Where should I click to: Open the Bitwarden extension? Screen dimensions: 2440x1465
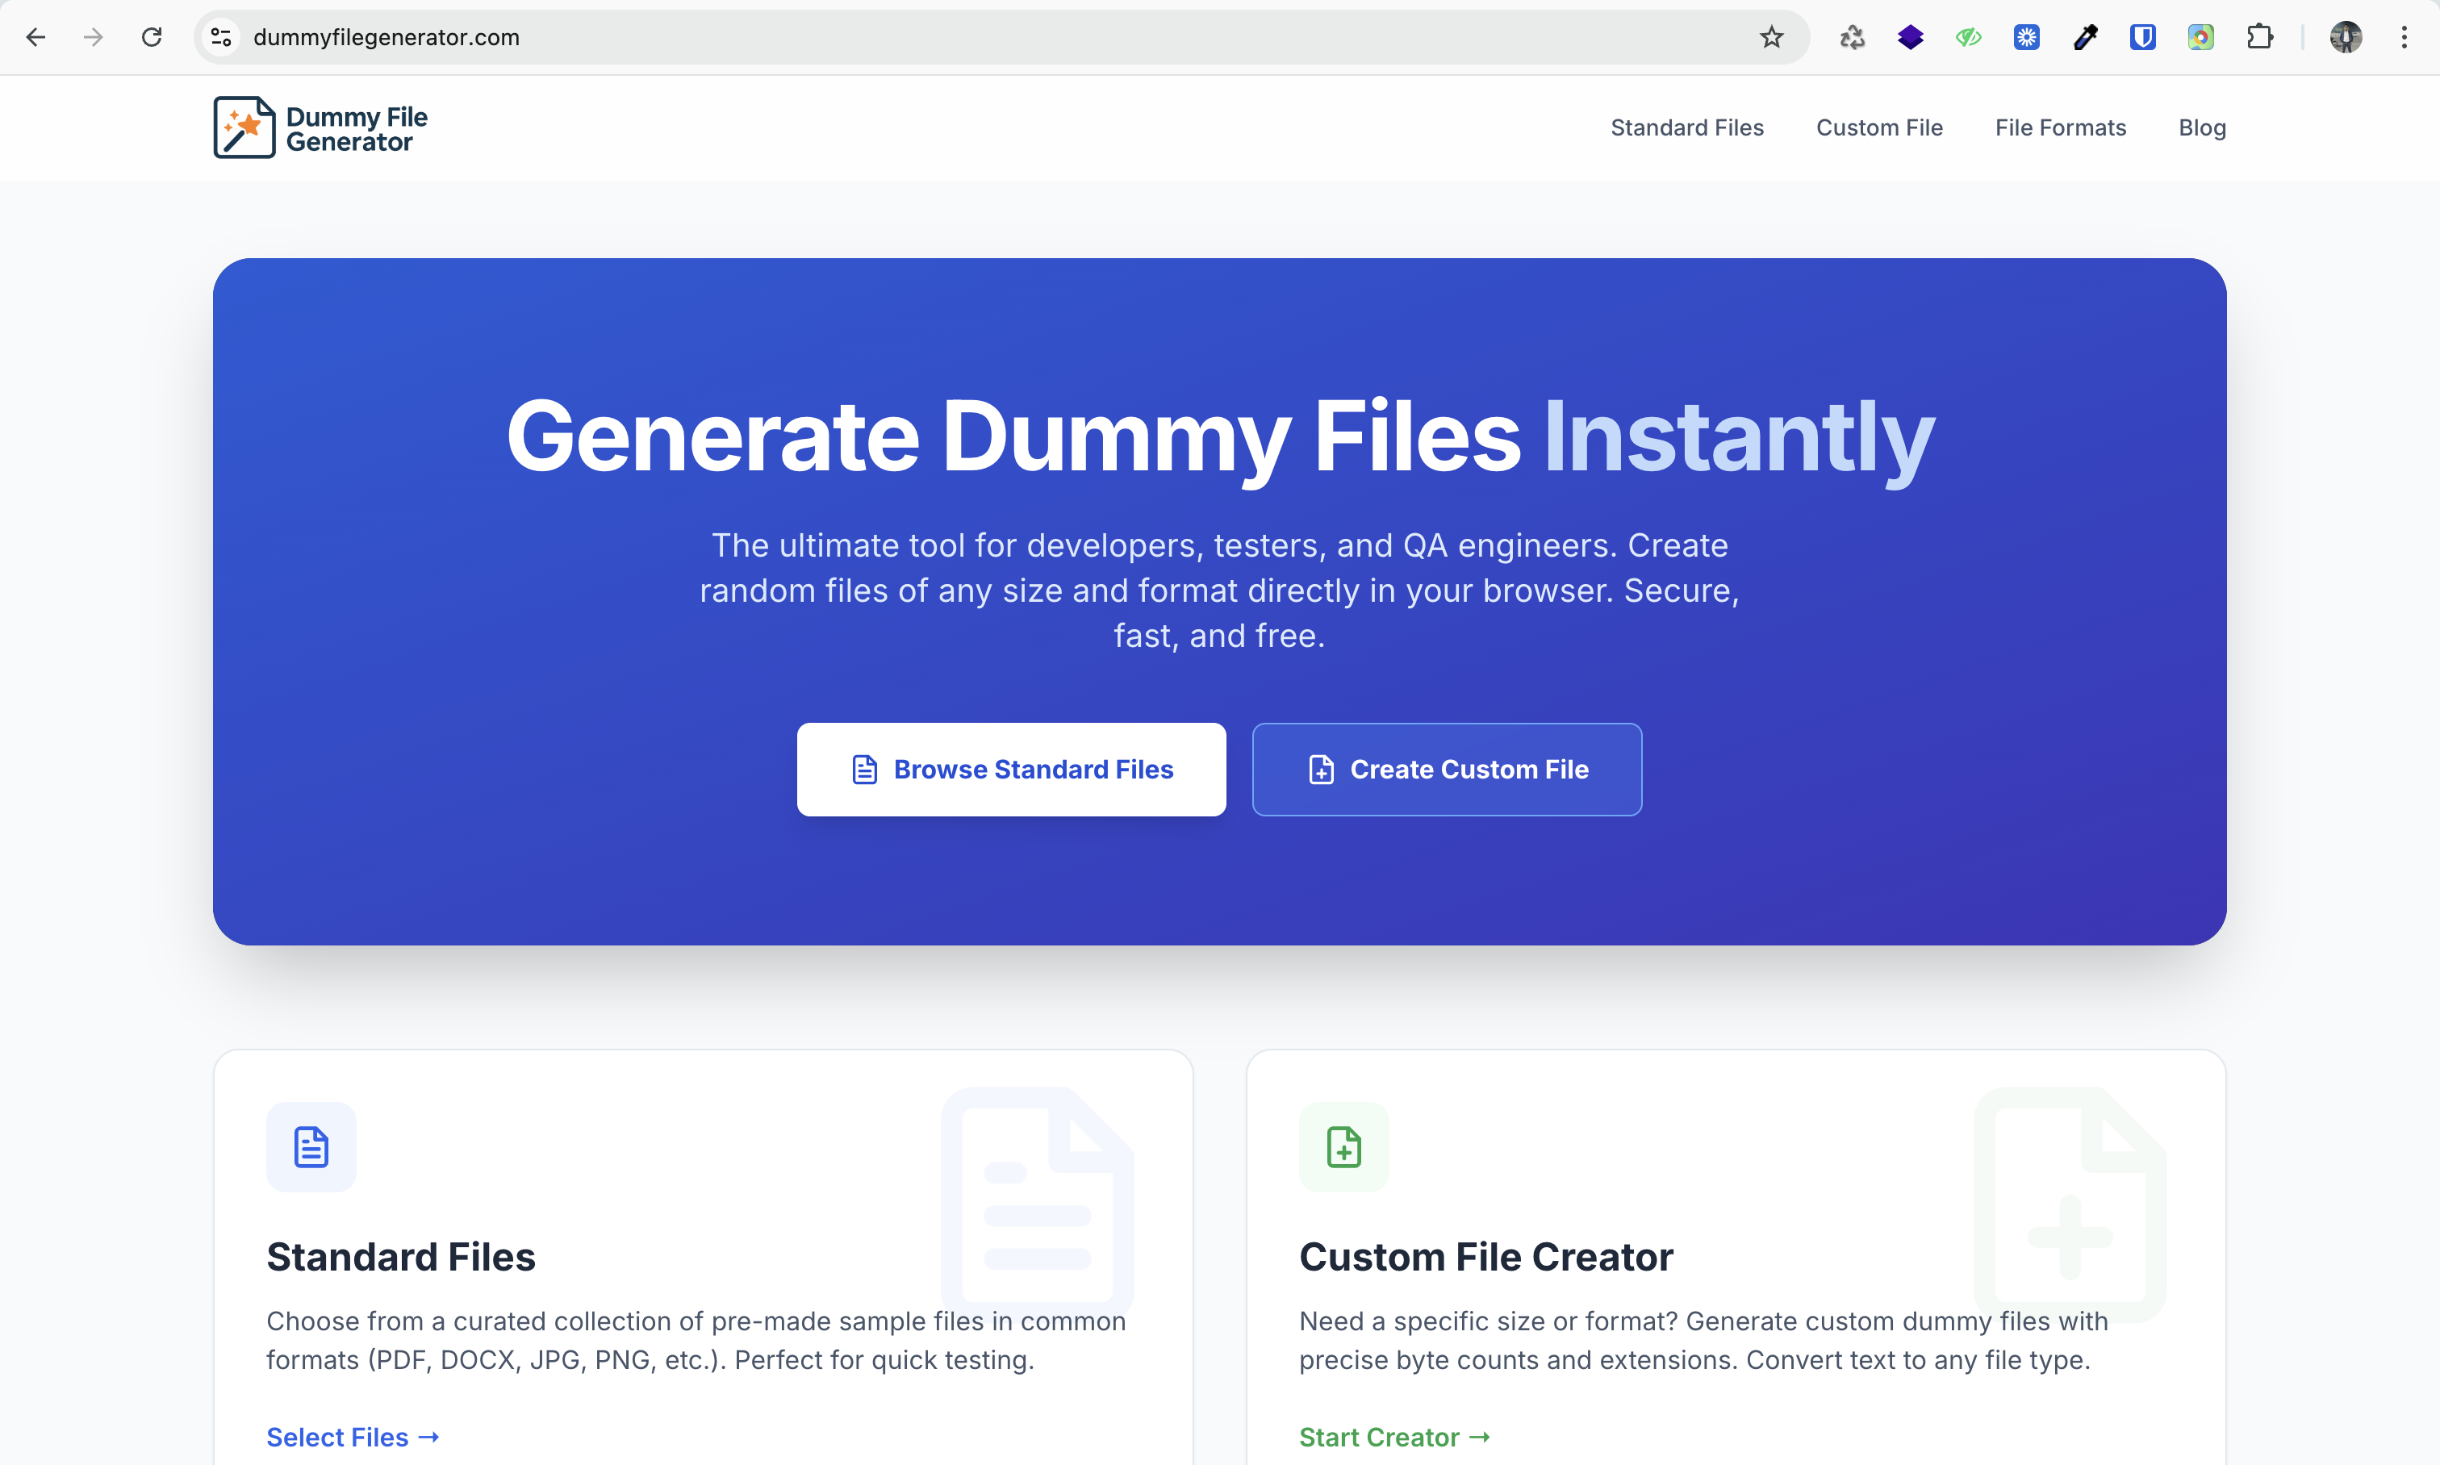[x=2143, y=36]
